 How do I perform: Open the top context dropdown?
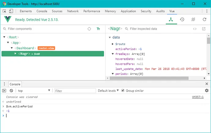coord(34,91)
